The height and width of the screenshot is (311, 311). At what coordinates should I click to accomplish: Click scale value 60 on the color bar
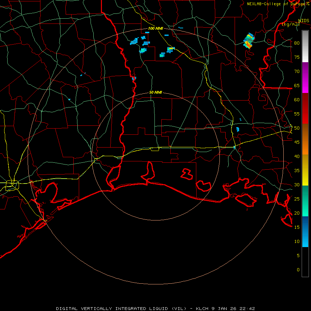[297, 100]
